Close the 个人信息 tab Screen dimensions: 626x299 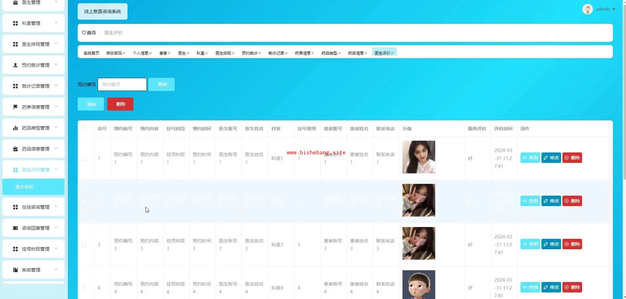pos(150,53)
